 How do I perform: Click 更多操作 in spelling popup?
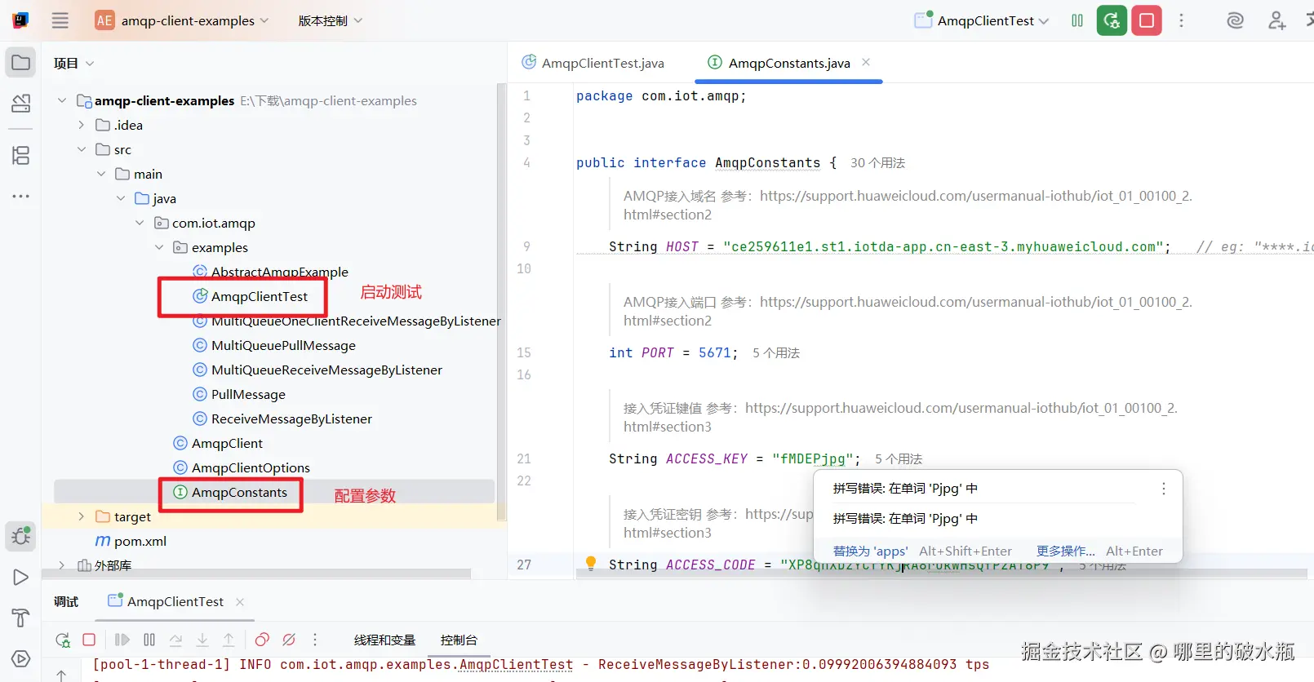pyautogui.click(x=1065, y=551)
